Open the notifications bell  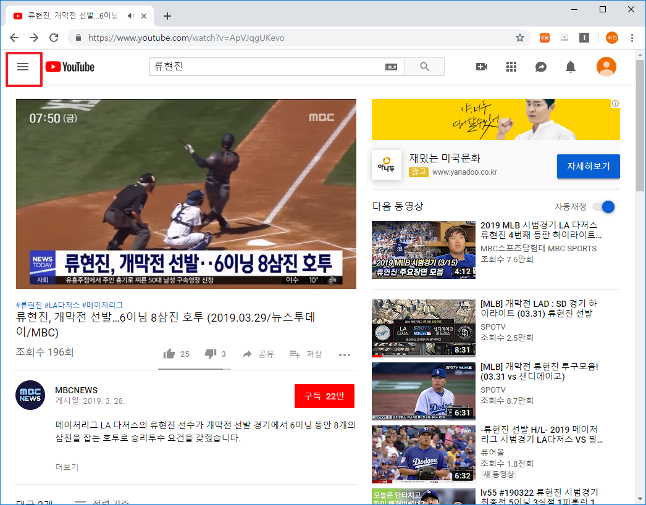click(571, 67)
